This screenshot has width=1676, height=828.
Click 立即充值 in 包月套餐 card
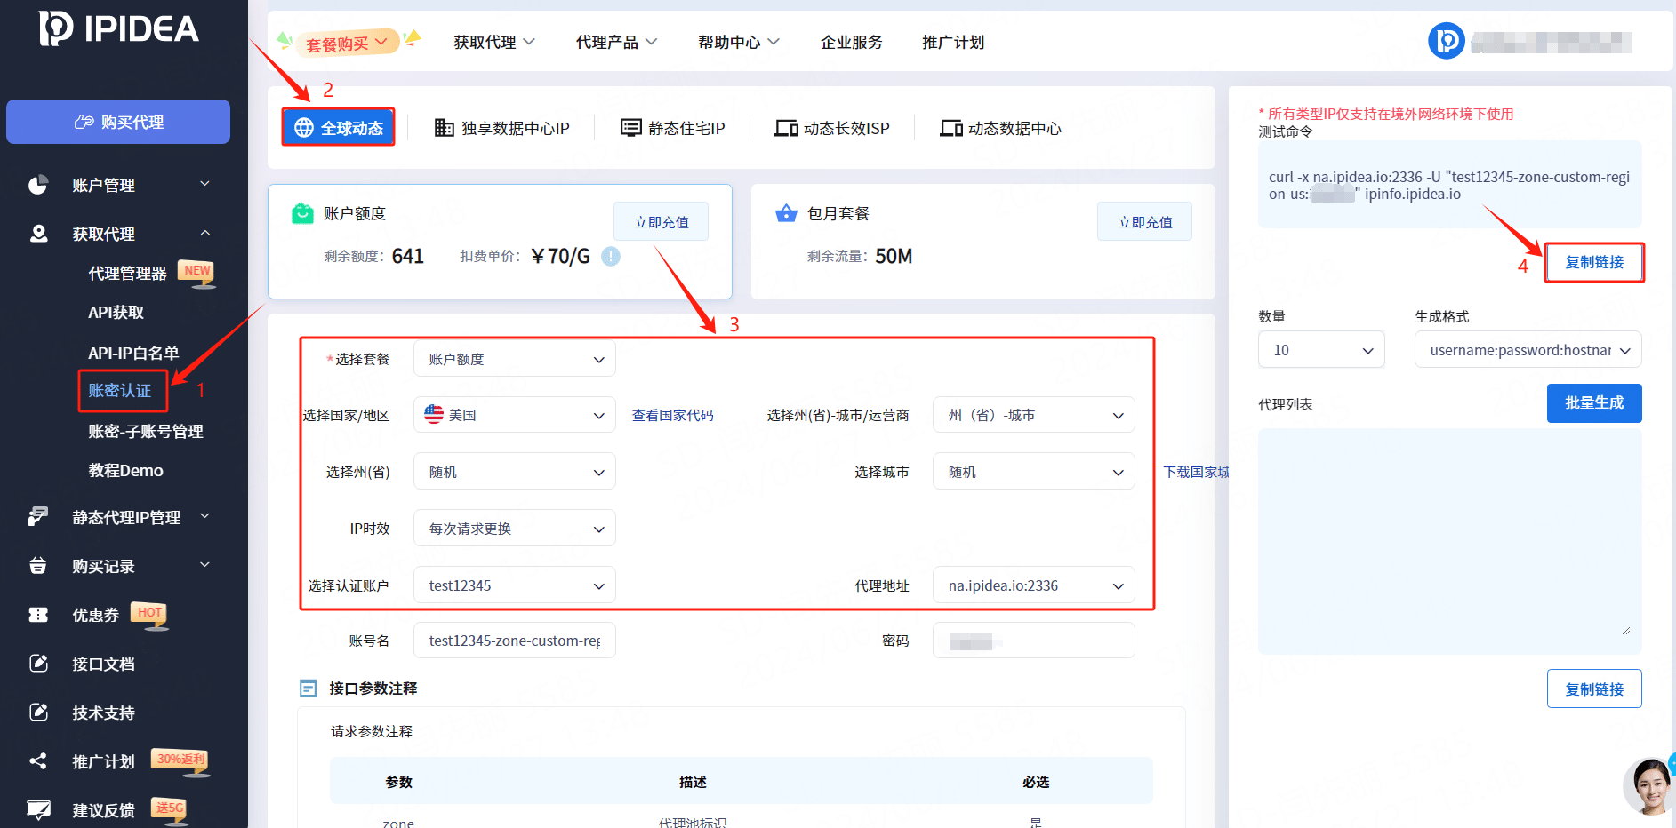click(1144, 222)
